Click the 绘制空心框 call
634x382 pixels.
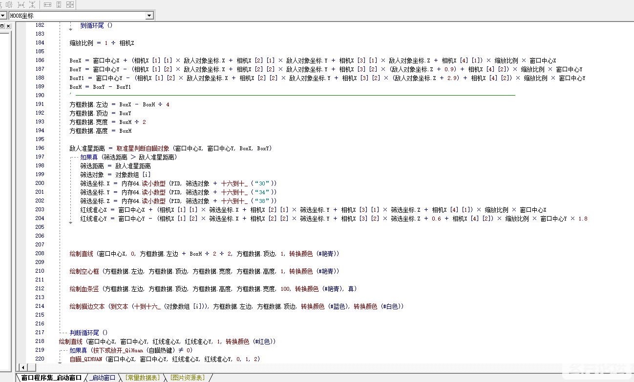click(x=84, y=271)
